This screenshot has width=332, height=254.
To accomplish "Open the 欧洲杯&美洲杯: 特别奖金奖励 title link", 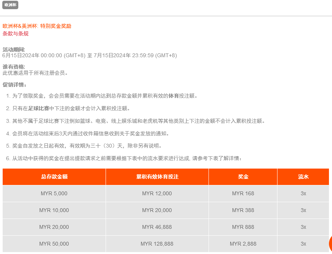I will pos(37,26).
